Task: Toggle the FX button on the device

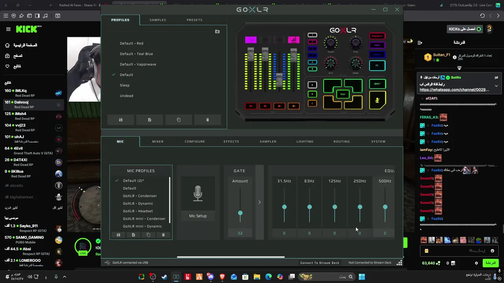Action: click(x=377, y=66)
